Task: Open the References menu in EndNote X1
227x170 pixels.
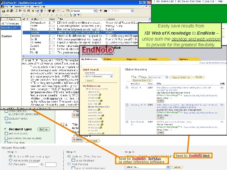Action: click(x=20, y=7)
